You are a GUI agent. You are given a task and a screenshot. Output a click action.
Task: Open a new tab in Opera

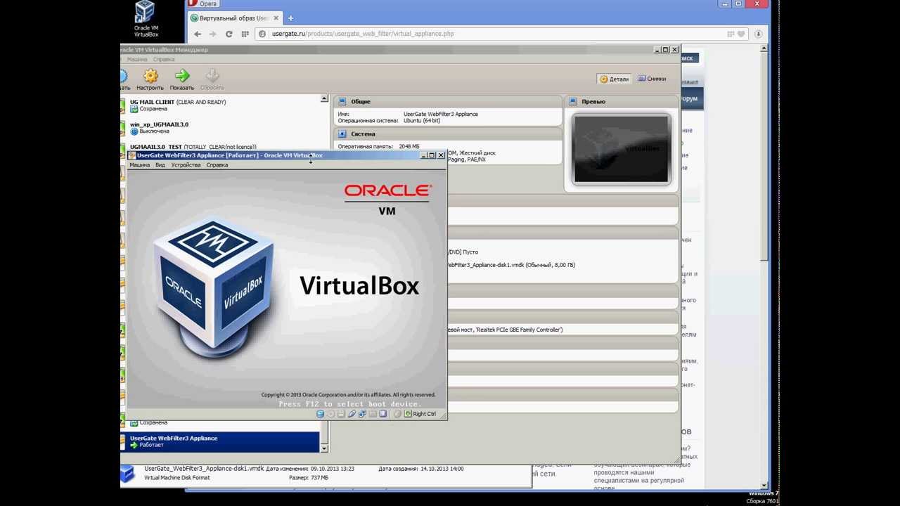[x=290, y=18]
